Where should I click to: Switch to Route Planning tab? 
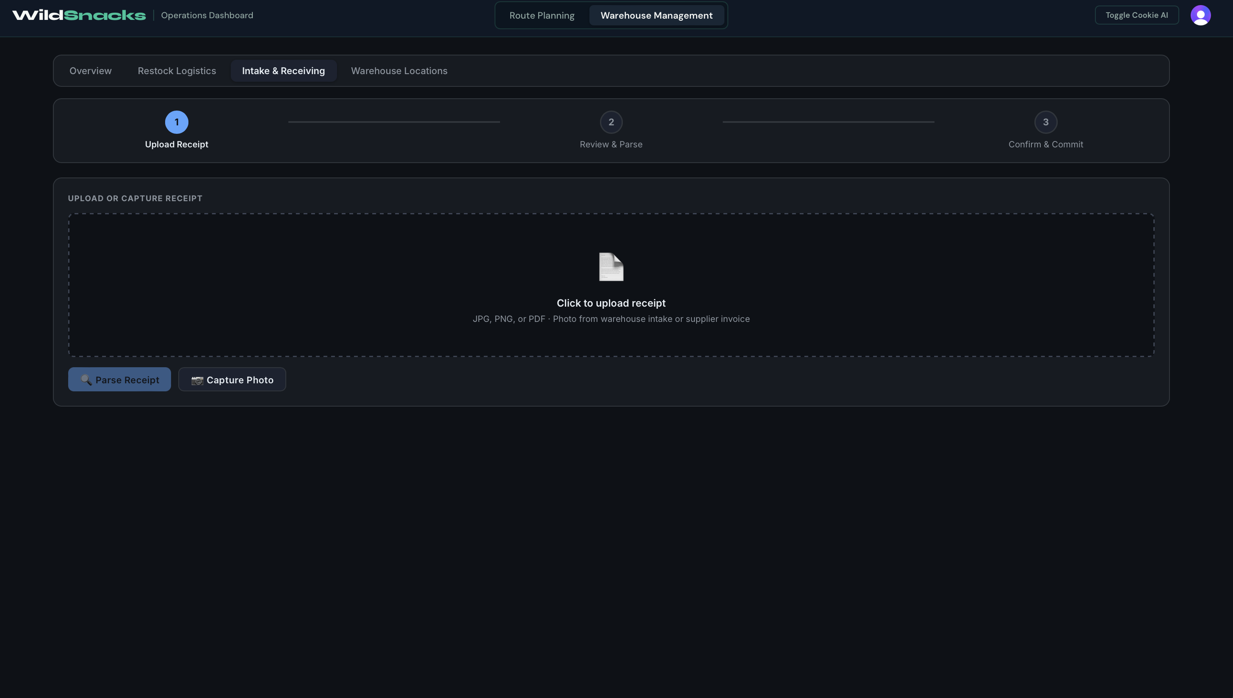coord(542,15)
